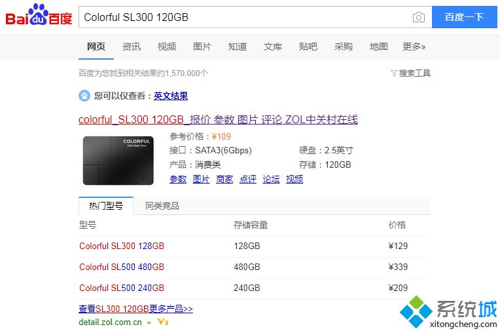
Task: Switch to the 同类竞品 tab
Action: 162,206
